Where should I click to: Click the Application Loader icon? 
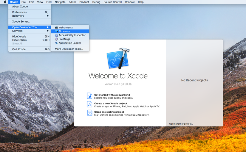pos(56,43)
